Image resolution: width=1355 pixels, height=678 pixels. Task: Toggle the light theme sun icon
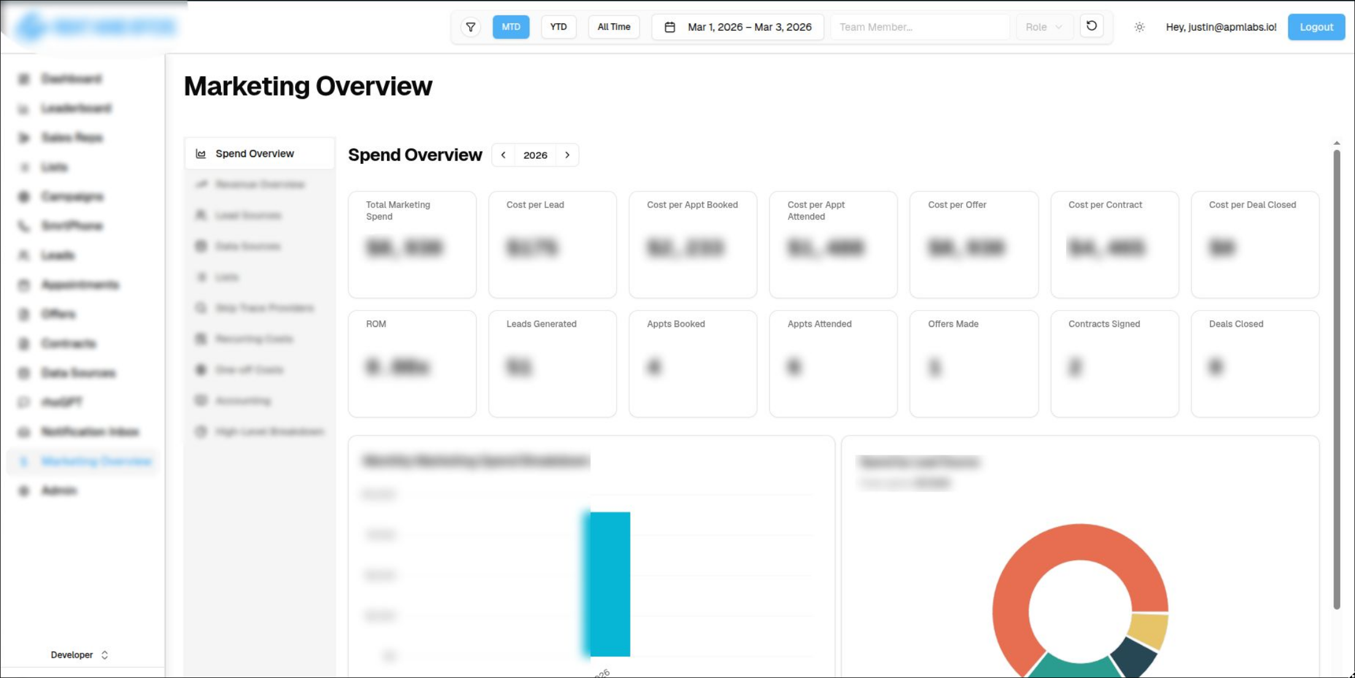click(x=1139, y=26)
